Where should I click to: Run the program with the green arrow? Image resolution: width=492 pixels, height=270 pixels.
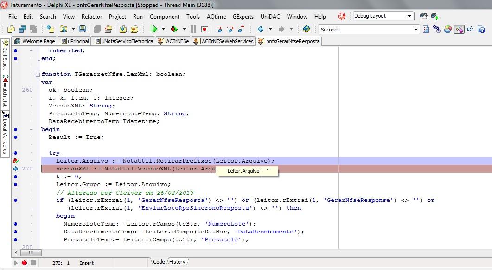154,29
